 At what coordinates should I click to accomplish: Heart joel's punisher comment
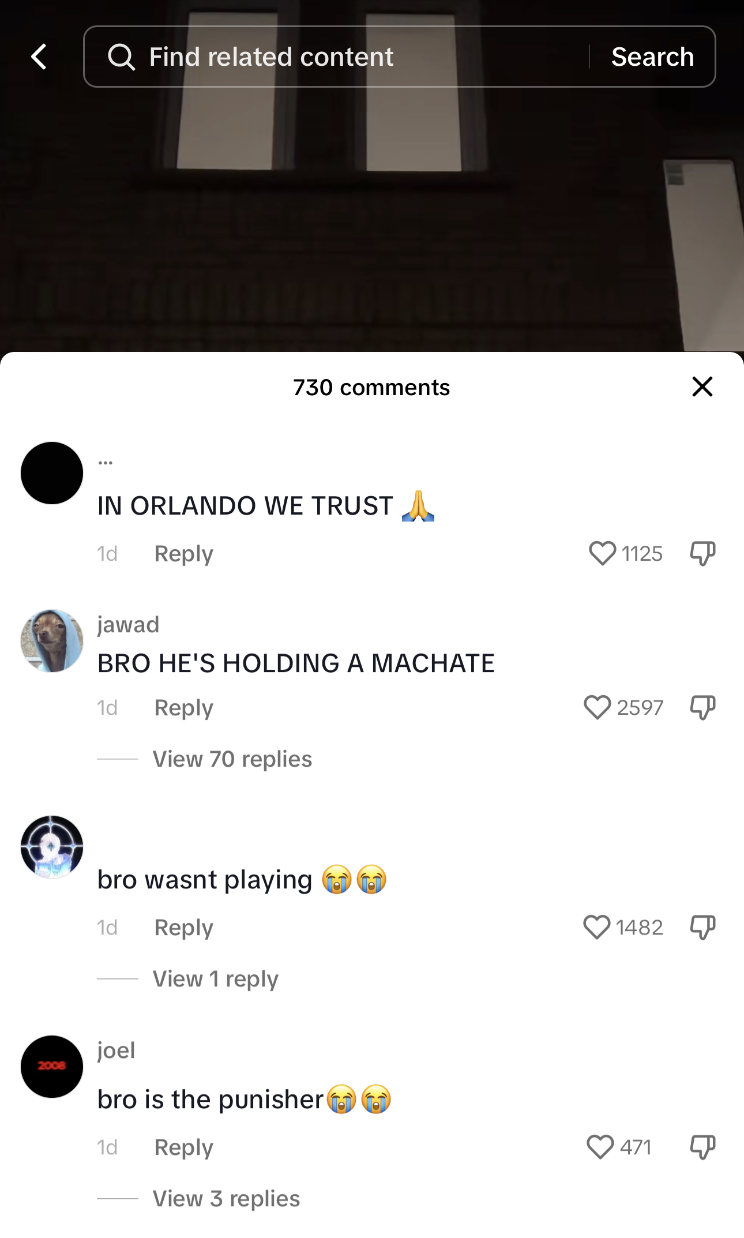(600, 1147)
